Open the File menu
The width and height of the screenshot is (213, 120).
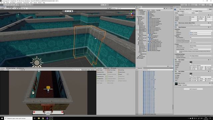[1, 3]
